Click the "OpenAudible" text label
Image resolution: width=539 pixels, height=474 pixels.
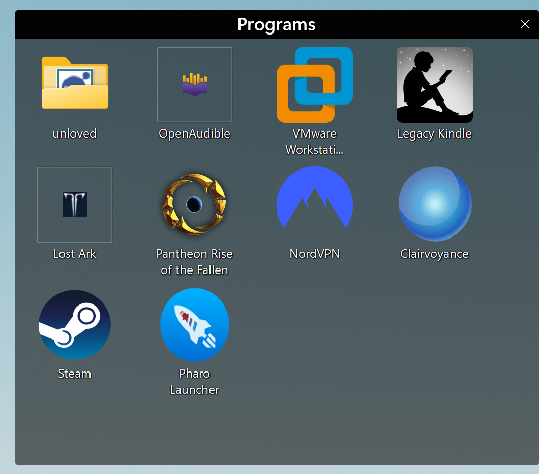(195, 133)
